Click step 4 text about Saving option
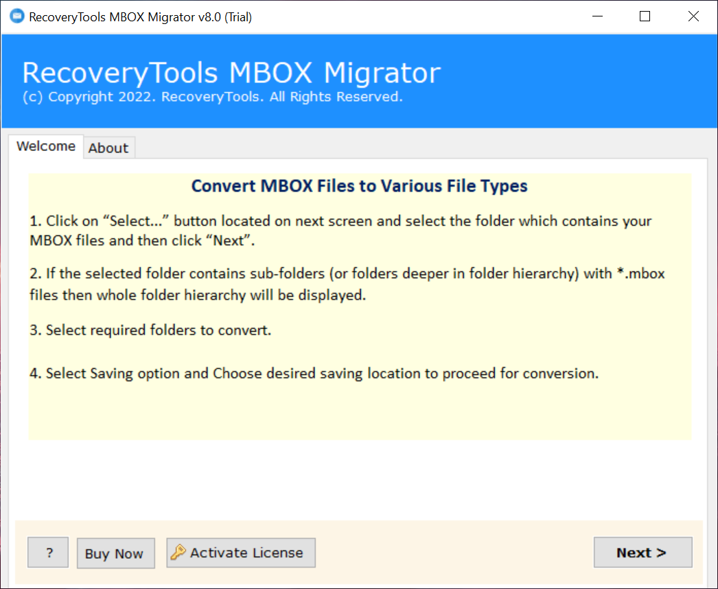Screen dimensions: 718x589 click(314, 373)
